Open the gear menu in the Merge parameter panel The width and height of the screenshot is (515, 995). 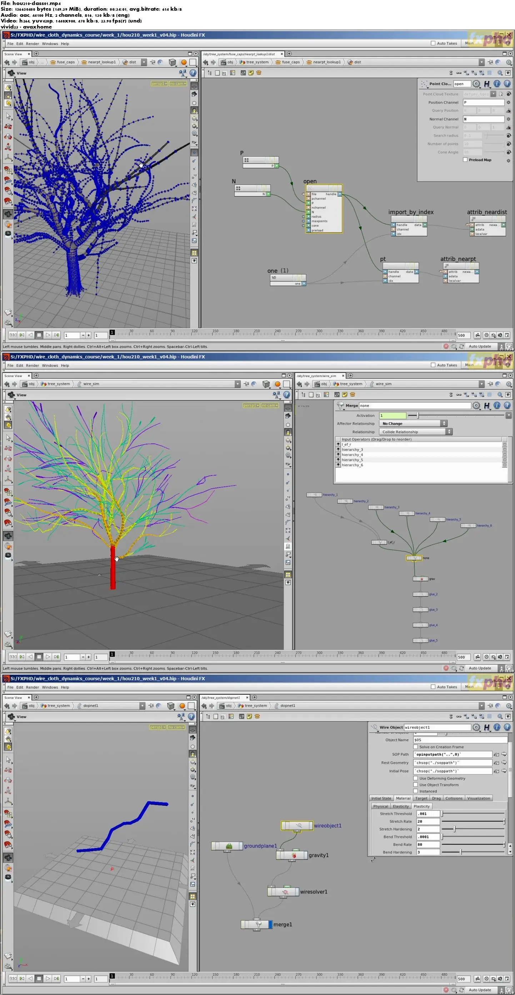point(476,406)
